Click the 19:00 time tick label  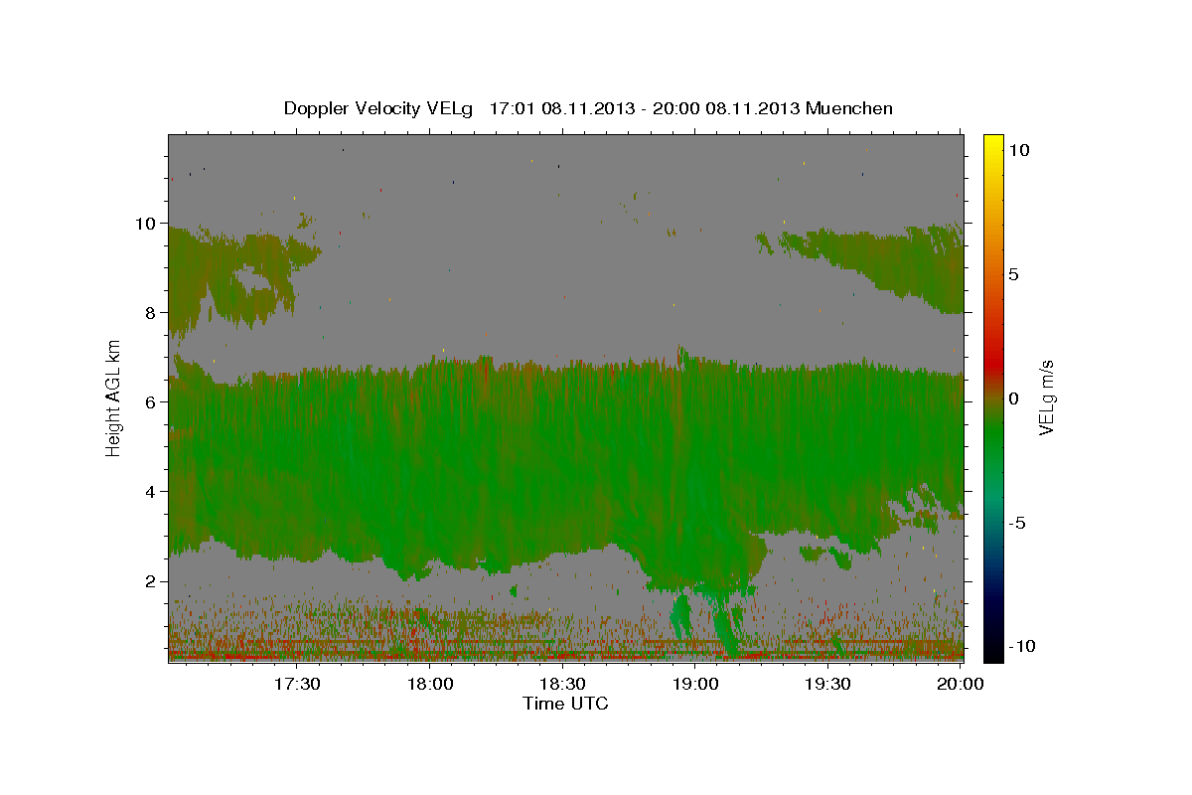pos(696,684)
